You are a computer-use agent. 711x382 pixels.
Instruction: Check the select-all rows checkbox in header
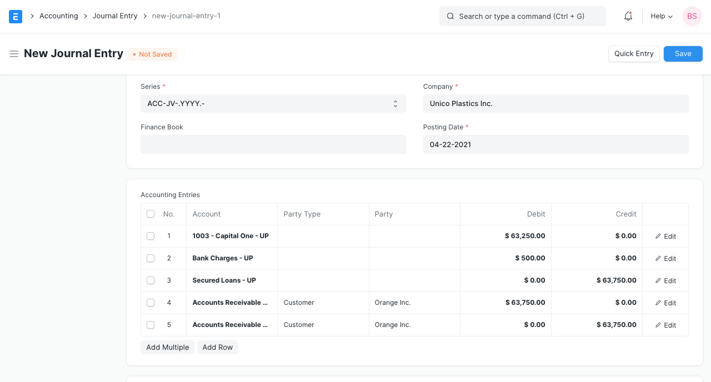(151, 214)
